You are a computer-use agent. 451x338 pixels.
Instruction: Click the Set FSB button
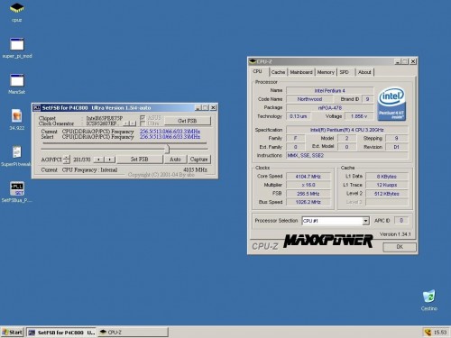(x=140, y=160)
